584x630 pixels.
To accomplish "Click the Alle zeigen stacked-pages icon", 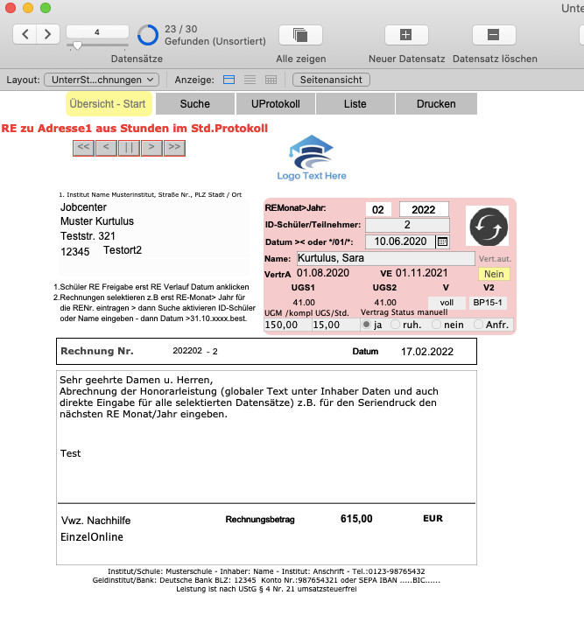I will coord(300,35).
